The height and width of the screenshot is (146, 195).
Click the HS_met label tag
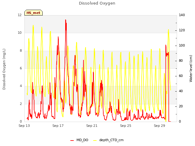[34, 13]
